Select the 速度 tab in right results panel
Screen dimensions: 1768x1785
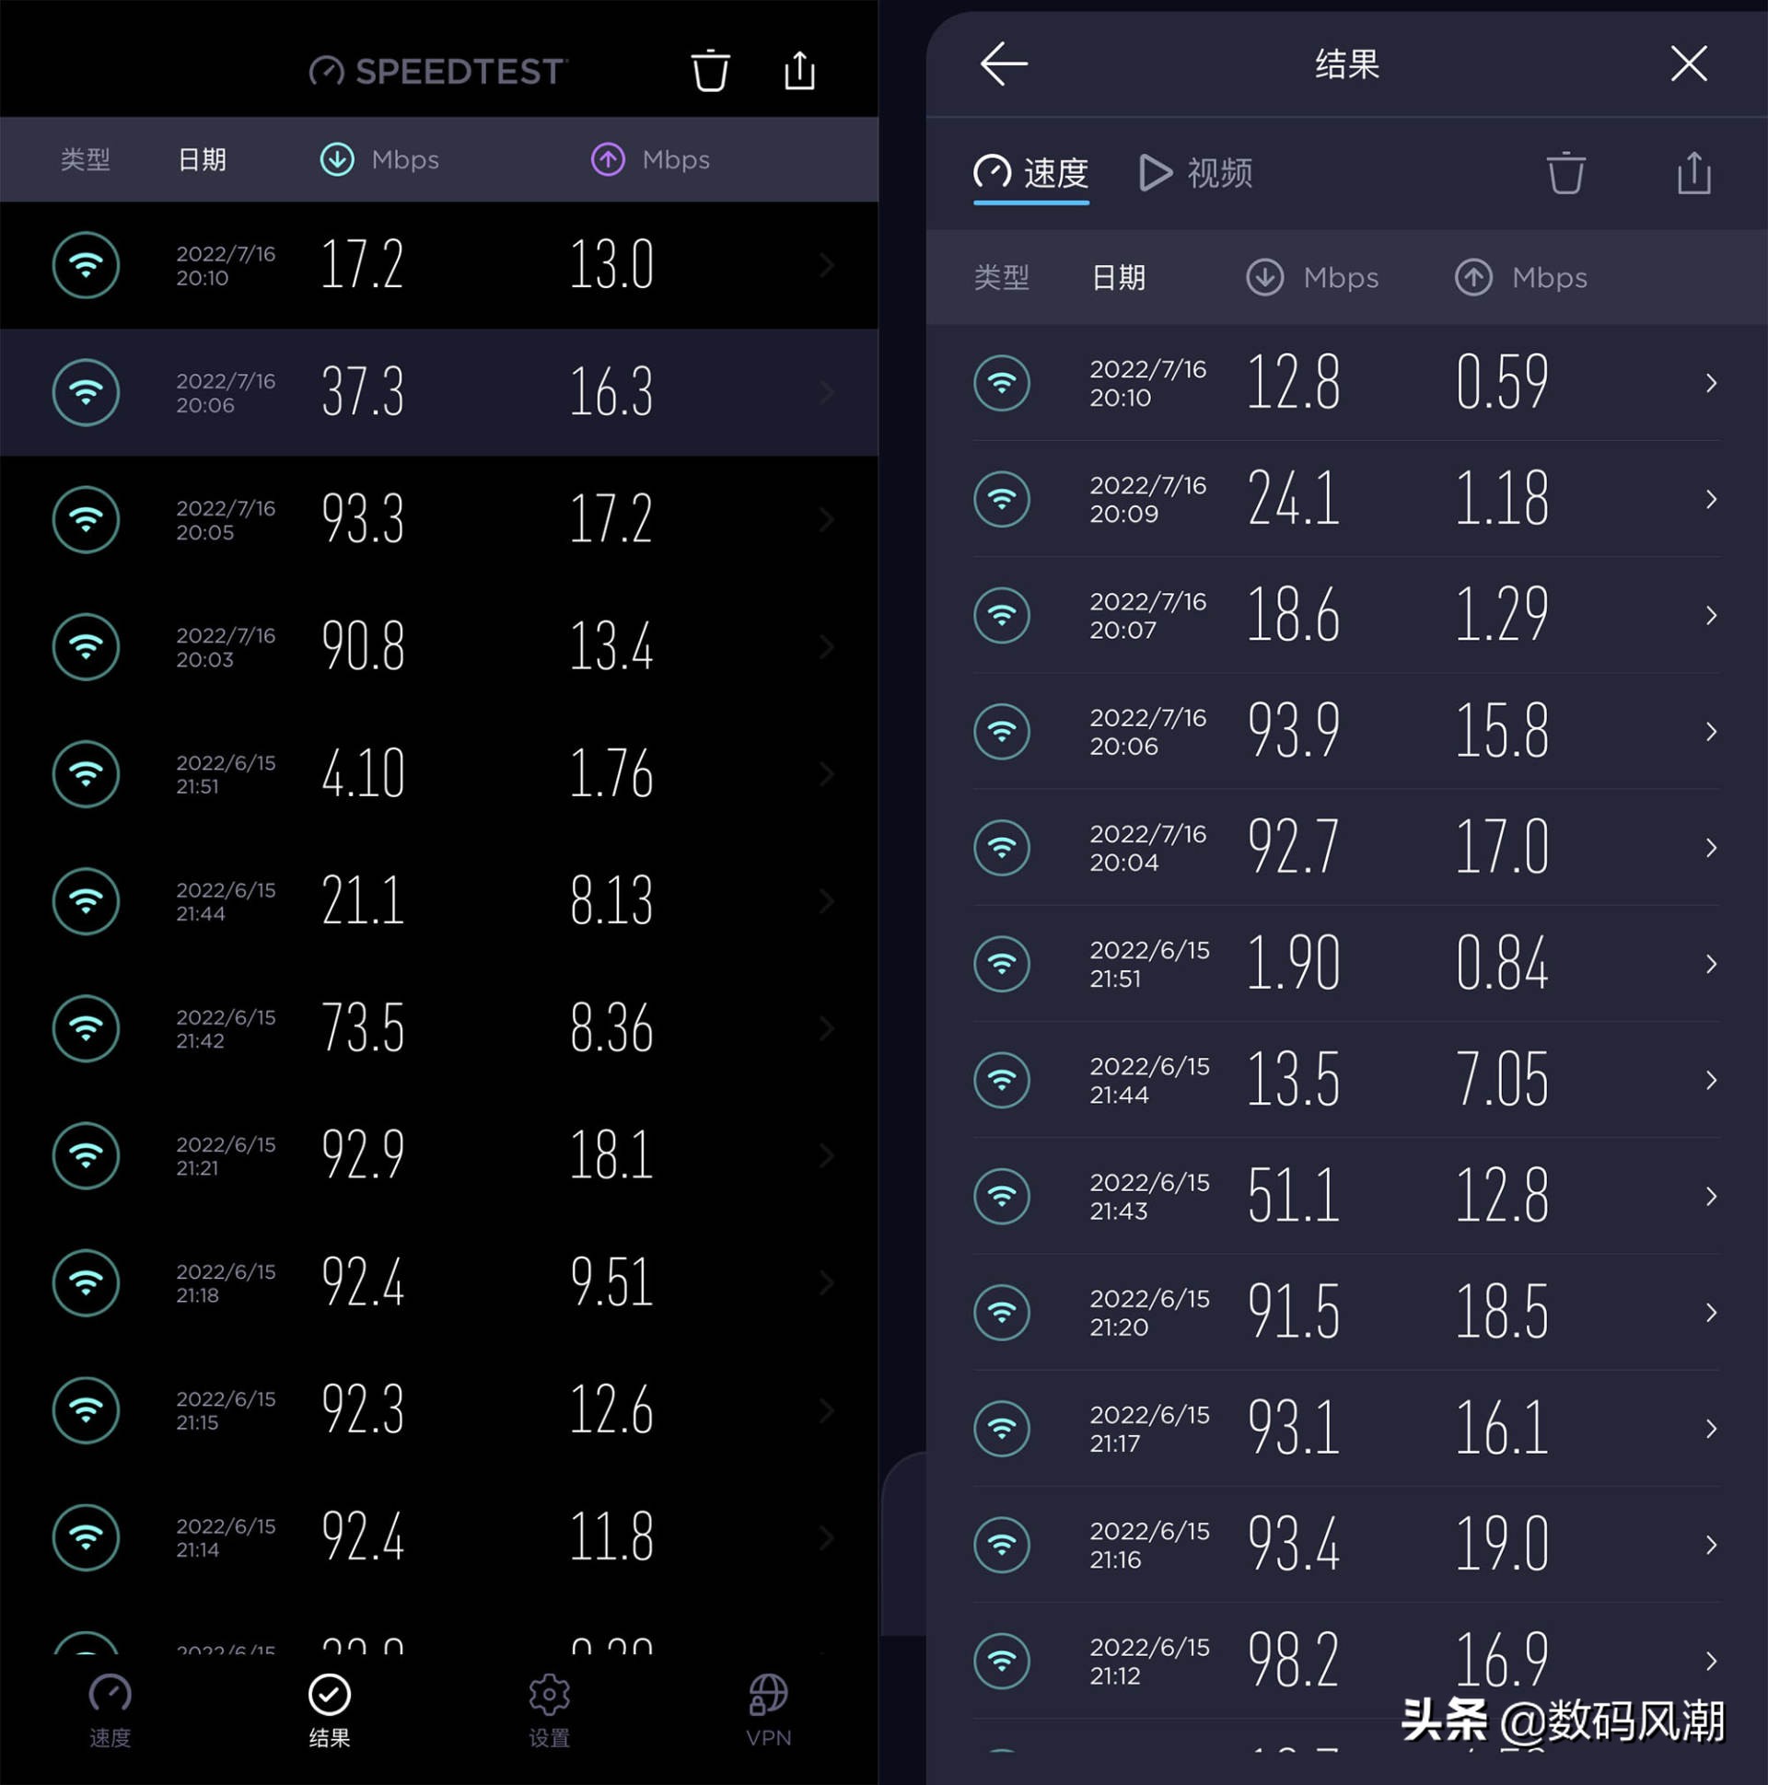(1030, 173)
